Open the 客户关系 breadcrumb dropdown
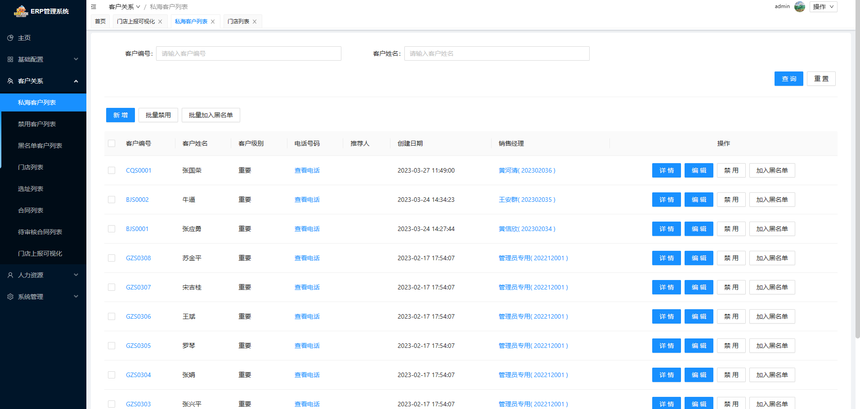The image size is (860, 409). pyautogui.click(x=125, y=7)
